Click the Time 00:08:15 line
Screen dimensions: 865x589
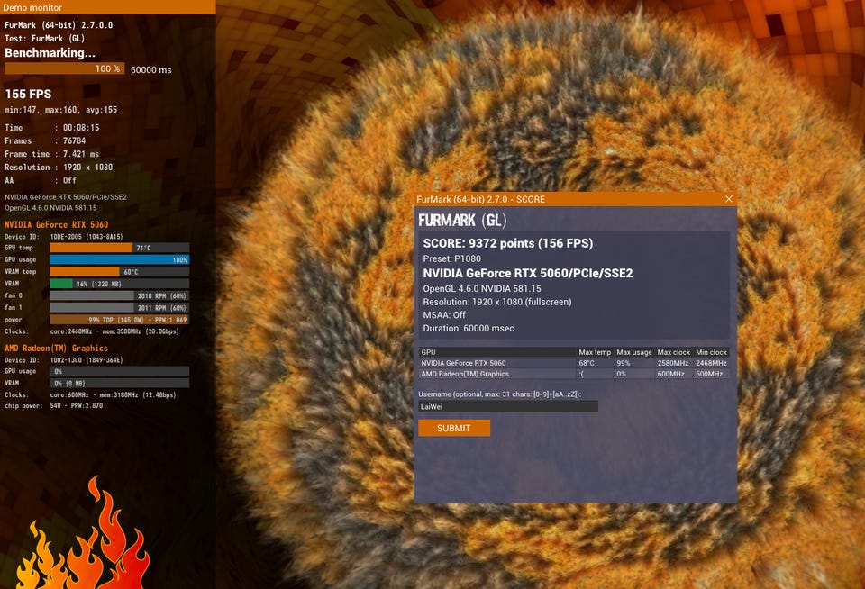[x=52, y=127]
